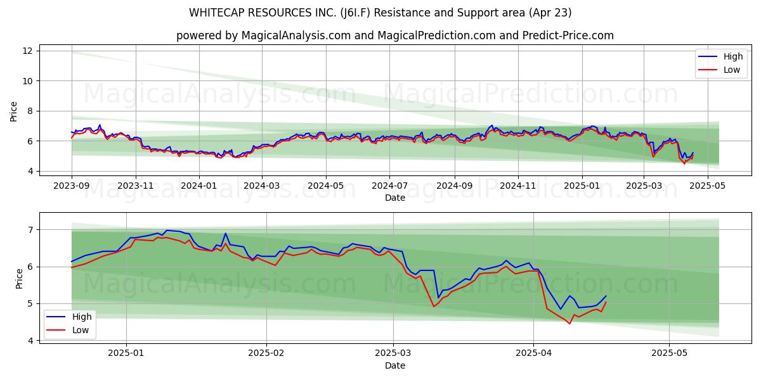
Task: Click the '2023-11' date tick label
Action: (x=135, y=186)
